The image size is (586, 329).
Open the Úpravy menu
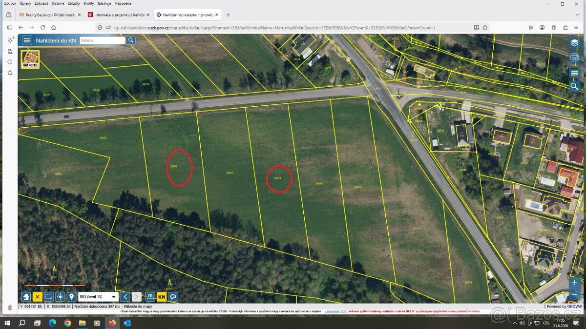click(x=25, y=3)
